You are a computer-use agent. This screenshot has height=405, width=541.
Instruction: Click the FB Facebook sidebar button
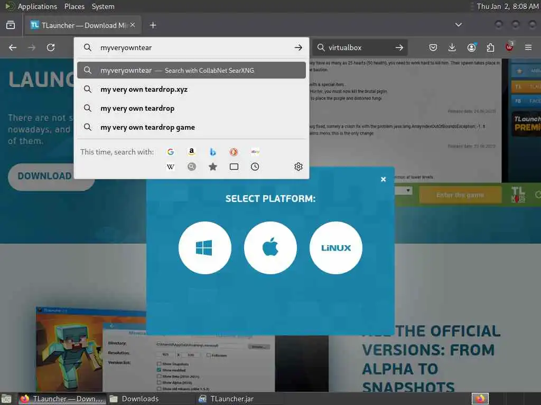pos(526,101)
